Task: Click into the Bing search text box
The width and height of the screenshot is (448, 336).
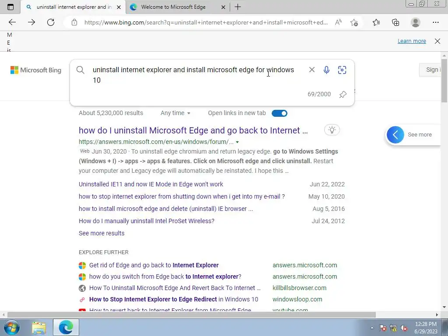Action: point(193,75)
